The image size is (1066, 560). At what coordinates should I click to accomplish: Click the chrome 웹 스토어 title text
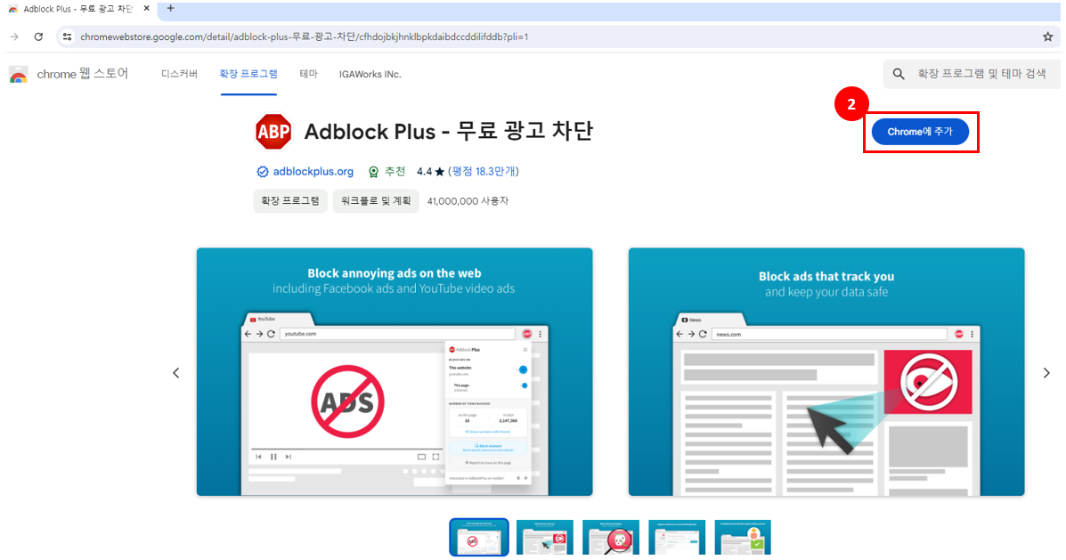point(82,74)
